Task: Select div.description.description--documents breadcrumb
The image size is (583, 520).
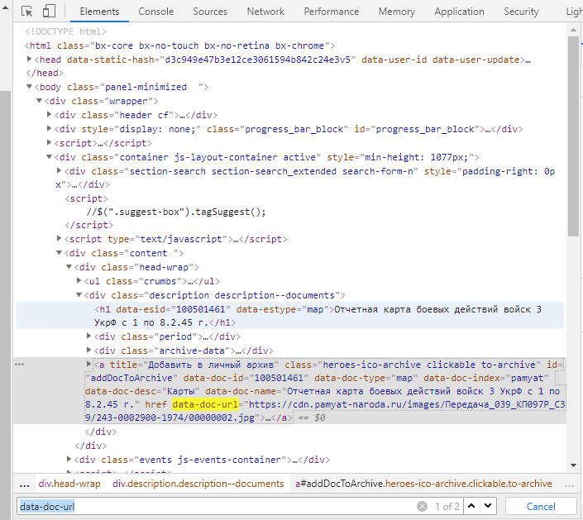Action: (x=198, y=484)
